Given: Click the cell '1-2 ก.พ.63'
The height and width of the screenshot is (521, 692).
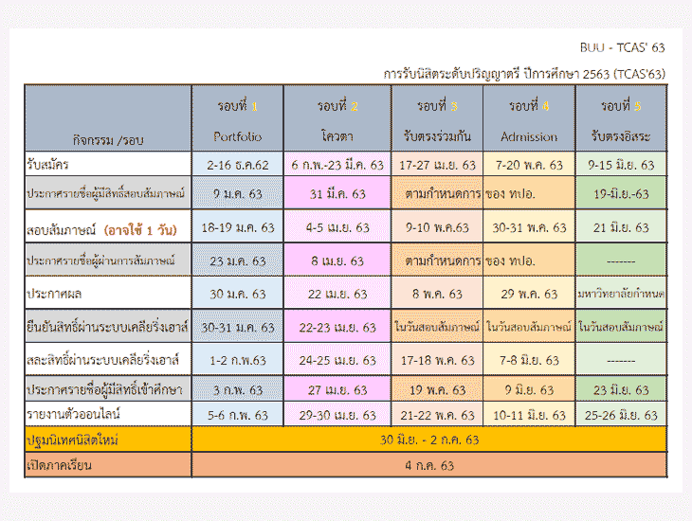Looking at the screenshot, I should (x=238, y=359).
